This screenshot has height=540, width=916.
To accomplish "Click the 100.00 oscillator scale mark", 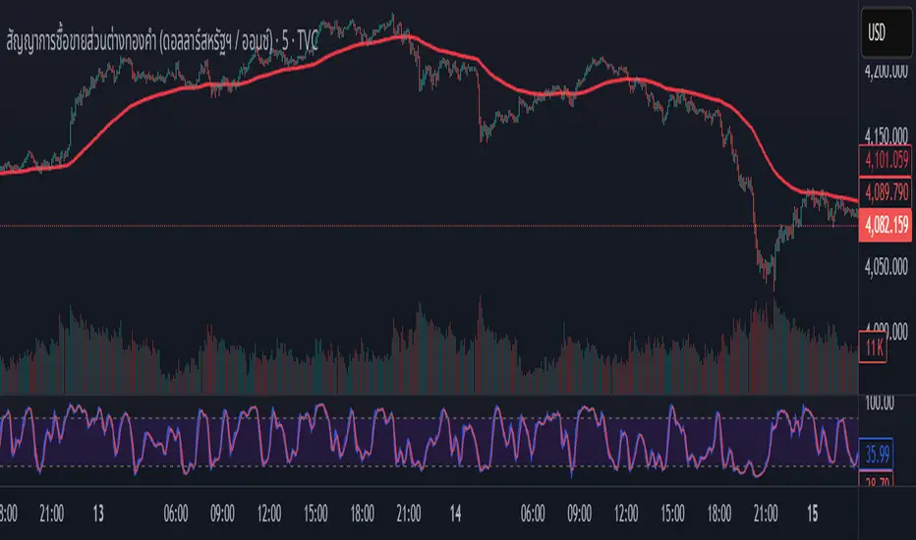I will [x=879, y=403].
